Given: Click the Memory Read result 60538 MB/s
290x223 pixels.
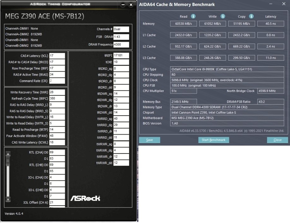Looking at the screenshot, I should pos(184,24).
